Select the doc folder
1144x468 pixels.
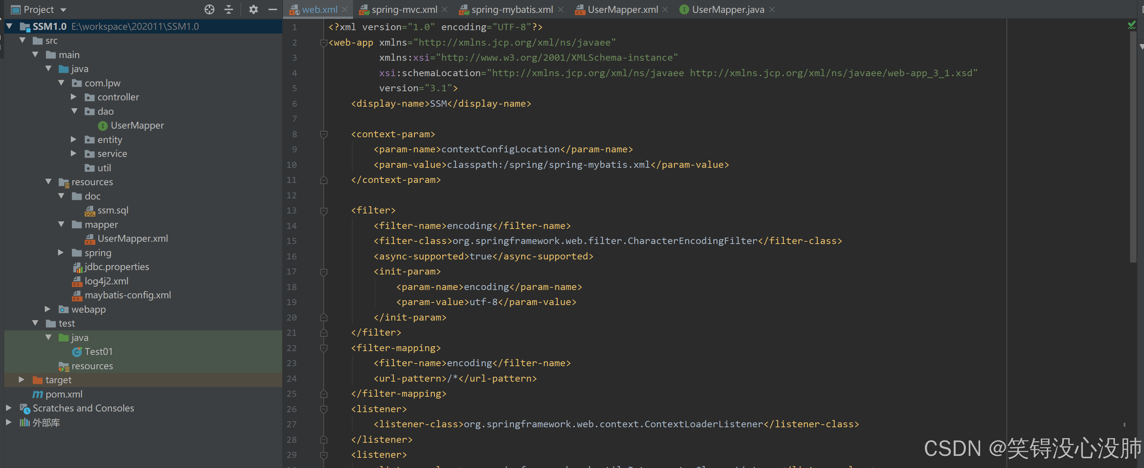(x=86, y=196)
